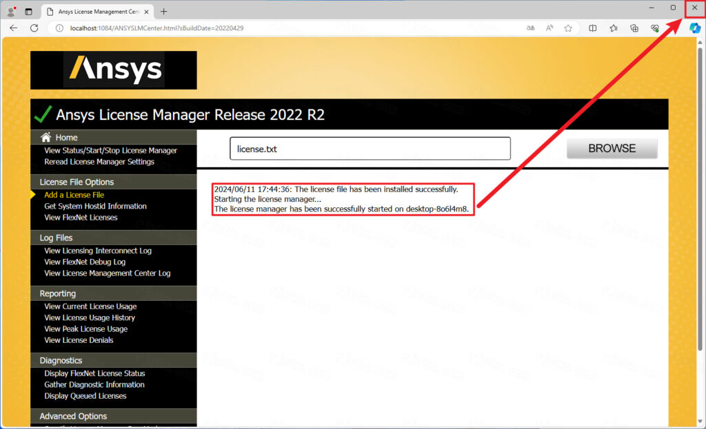Click the license.txt file path field
The height and width of the screenshot is (429, 706).
pos(370,149)
